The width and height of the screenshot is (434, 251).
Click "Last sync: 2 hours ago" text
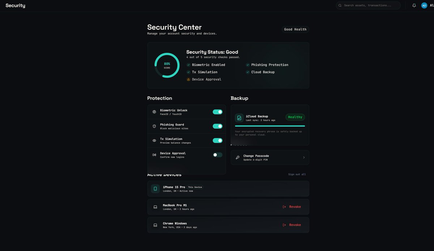(x=260, y=120)
